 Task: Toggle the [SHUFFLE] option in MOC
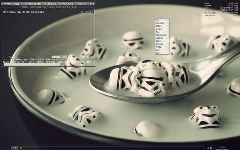click(x=68, y=62)
